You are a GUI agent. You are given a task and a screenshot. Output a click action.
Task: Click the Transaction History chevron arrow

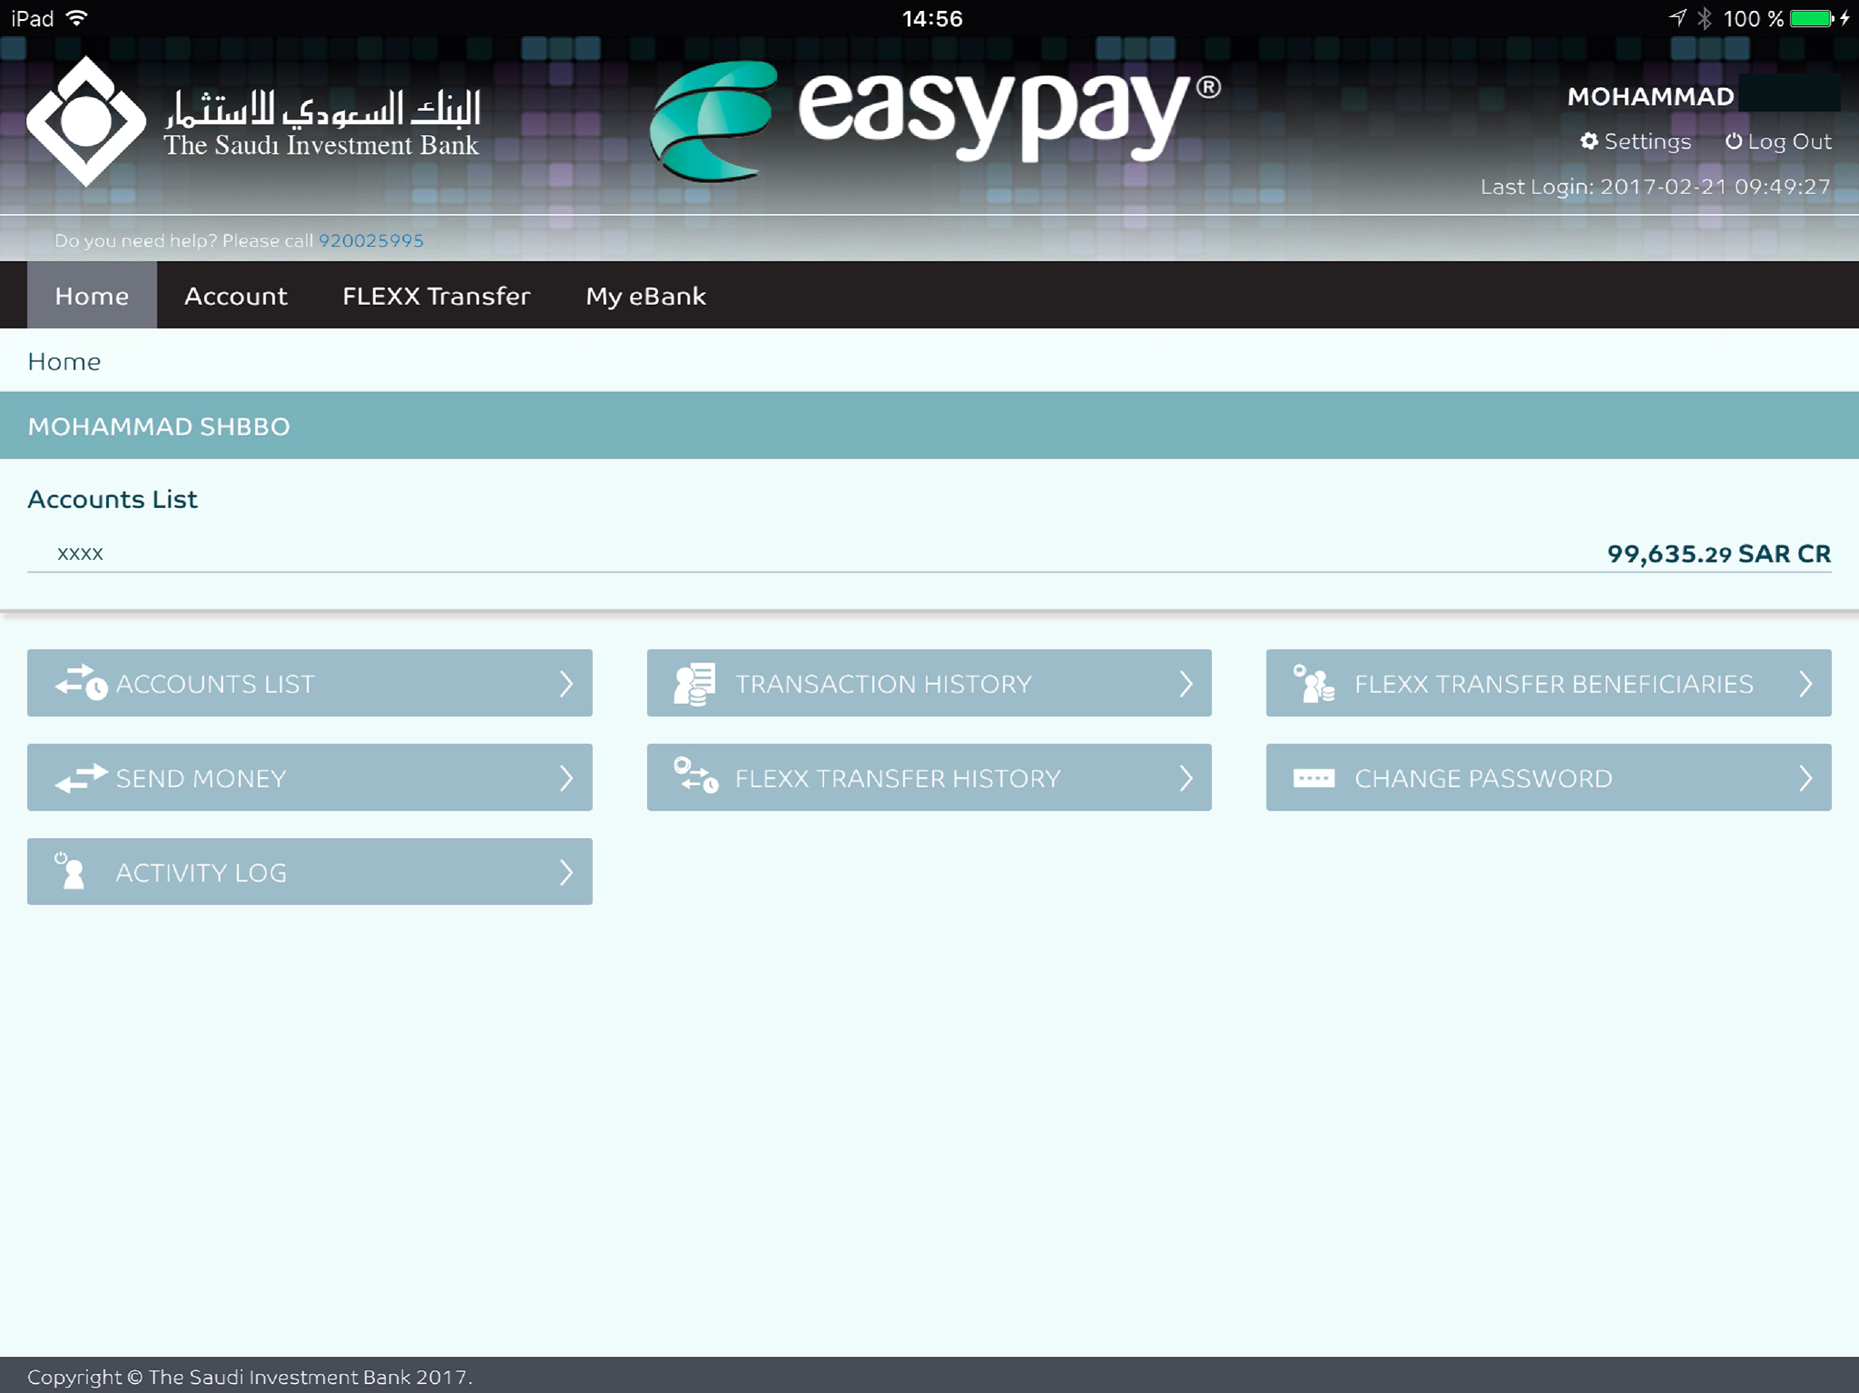(1186, 683)
